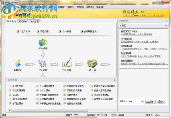Click the 操作员: admin status entry
The height and width of the screenshot is (118, 171).
(x=153, y=115)
